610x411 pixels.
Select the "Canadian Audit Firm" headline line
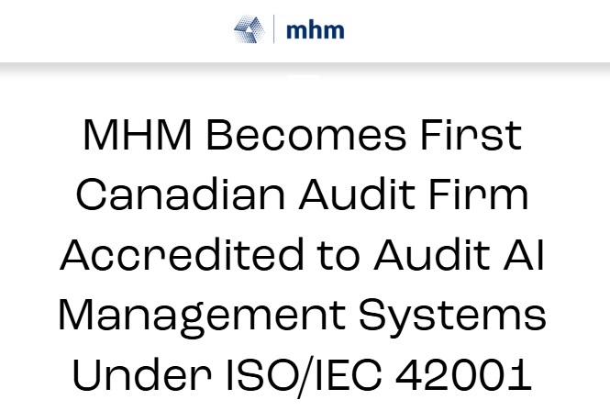(303, 195)
